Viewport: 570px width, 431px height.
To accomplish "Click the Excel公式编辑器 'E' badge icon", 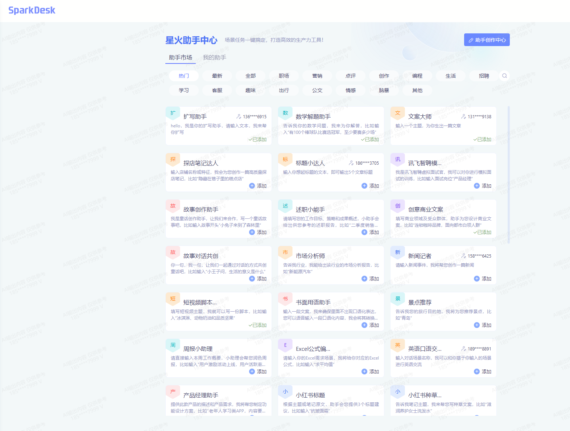I will [285, 345].
